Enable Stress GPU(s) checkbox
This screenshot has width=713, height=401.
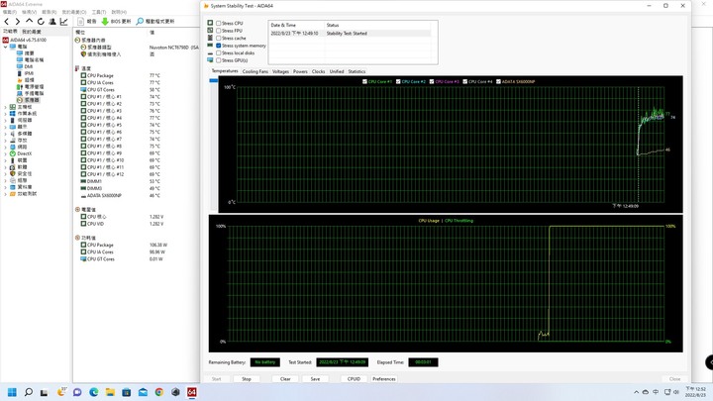218,60
